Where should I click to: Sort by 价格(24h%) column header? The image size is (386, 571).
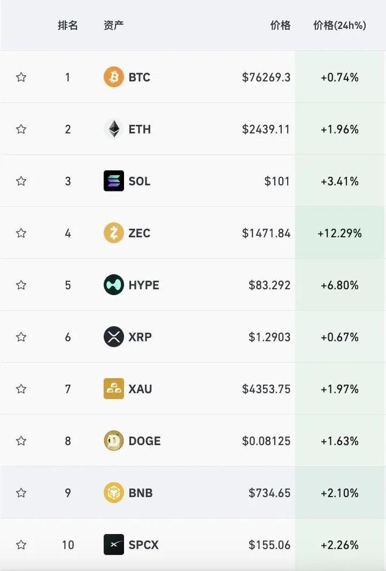pyautogui.click(x=340, y=25)
